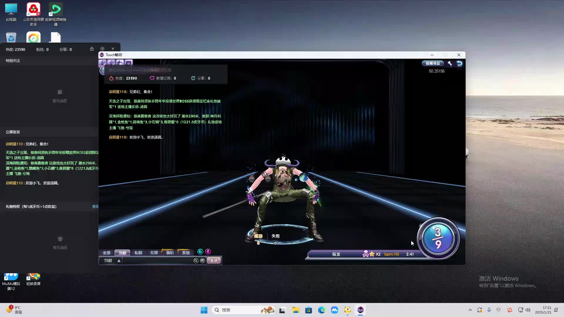Click the pink stamp icon above chat
564x317 pixels.
(208, 252)
